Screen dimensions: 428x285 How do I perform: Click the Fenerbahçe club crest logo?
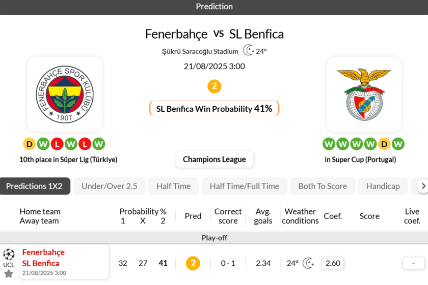click(65, 94)
